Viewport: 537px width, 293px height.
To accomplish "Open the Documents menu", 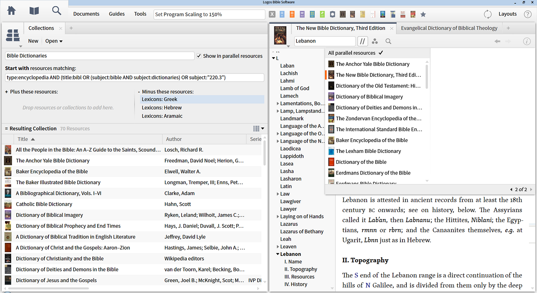I will pyautogui.click(x=86, y=14).
